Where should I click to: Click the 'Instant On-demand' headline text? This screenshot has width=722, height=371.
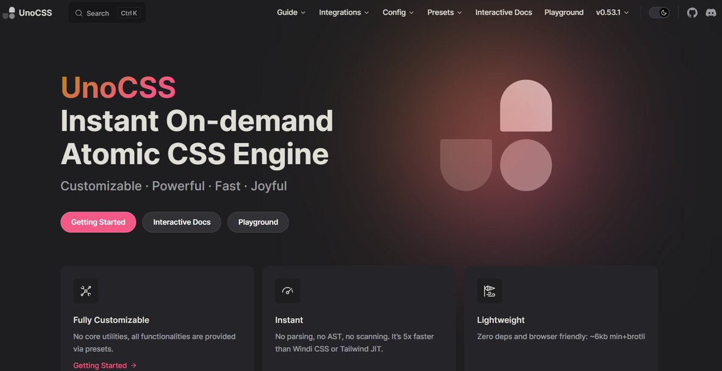tap(197, 121)
